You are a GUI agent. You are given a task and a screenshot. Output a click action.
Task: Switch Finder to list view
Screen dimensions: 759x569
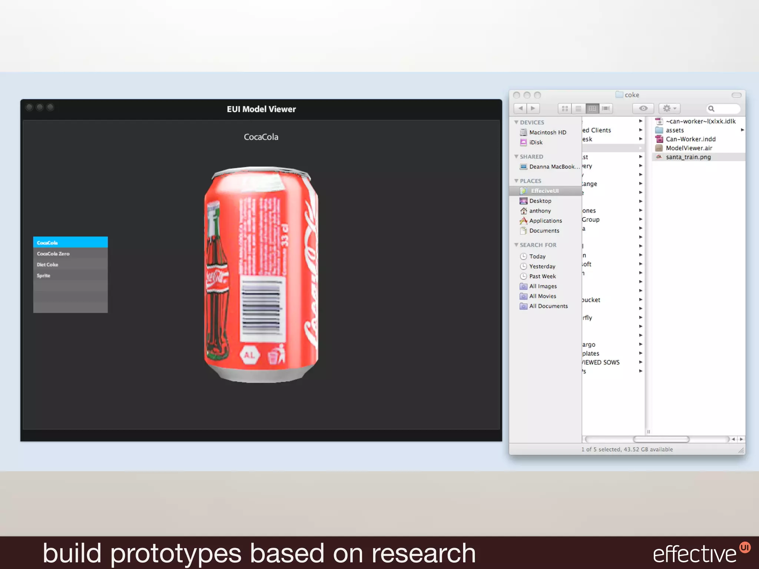(578, 109)
